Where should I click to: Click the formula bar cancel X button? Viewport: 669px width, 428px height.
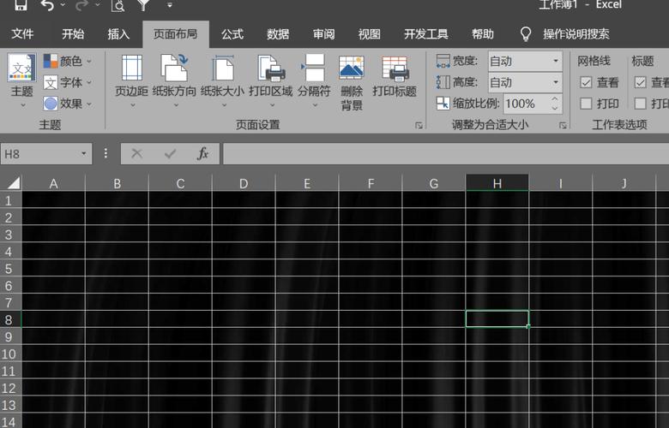(137, 154)
